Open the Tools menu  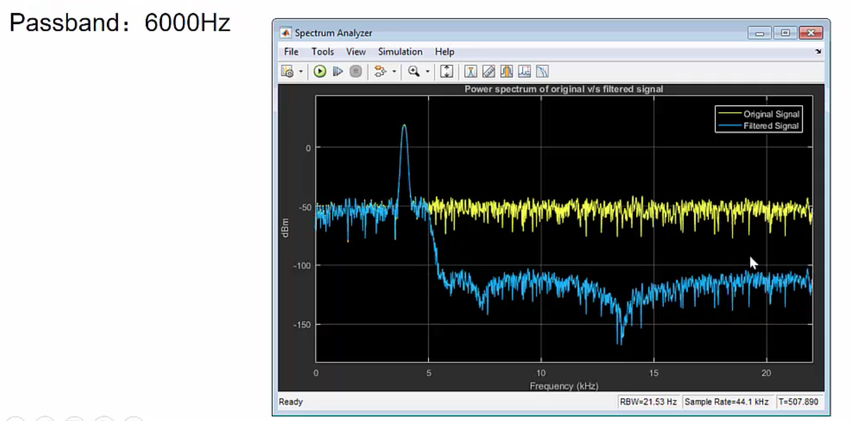322,52
